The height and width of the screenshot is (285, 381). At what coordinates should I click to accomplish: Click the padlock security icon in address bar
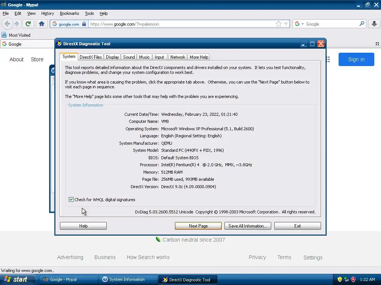(x=84, y=24)
